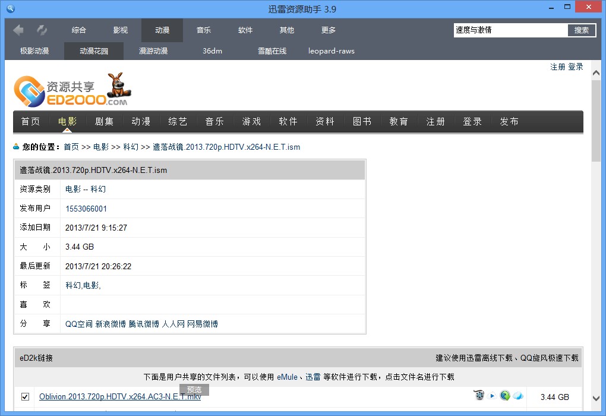Select the 影视 category tab

[121, 30]
